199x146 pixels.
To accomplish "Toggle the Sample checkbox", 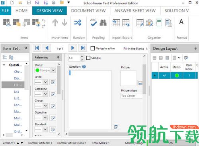I will coord(88,58).
